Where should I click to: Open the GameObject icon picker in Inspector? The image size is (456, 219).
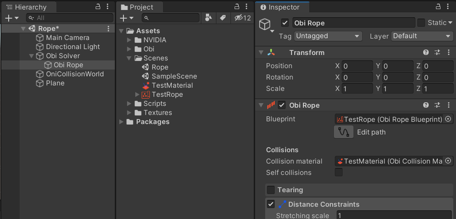266,25
